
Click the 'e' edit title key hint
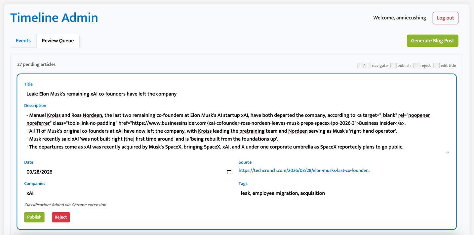pos(436,66)
